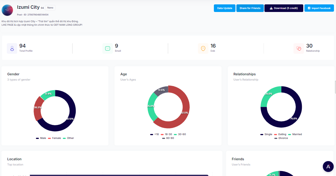Viewport: 336px width, 176px height.
Task: Click the floating round A icon
Action: (x=328, y=166)
